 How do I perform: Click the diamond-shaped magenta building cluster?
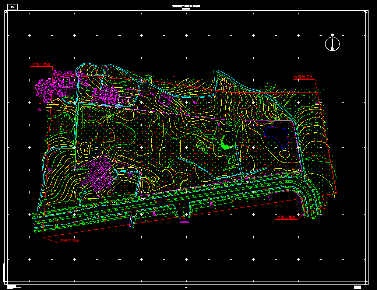click(98, 175)
